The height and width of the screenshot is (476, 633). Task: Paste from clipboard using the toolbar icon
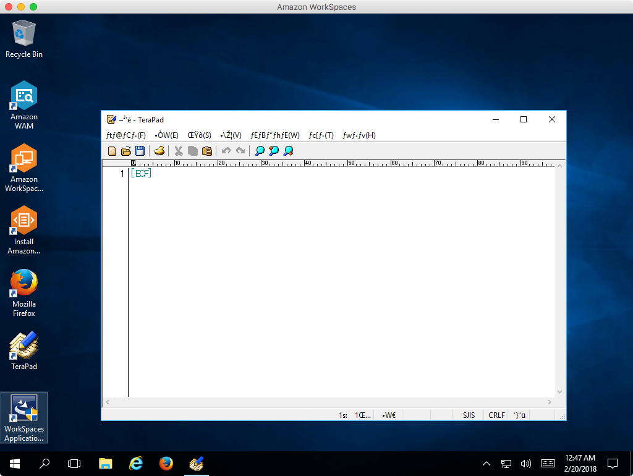pos(207,151)
